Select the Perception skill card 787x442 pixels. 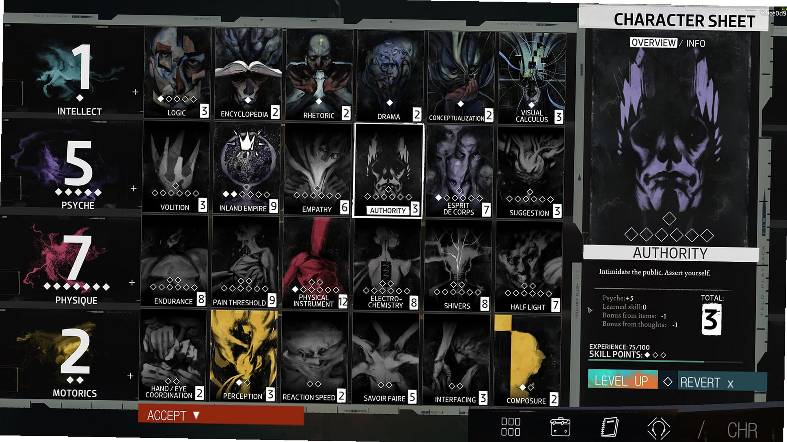(244, 356)
